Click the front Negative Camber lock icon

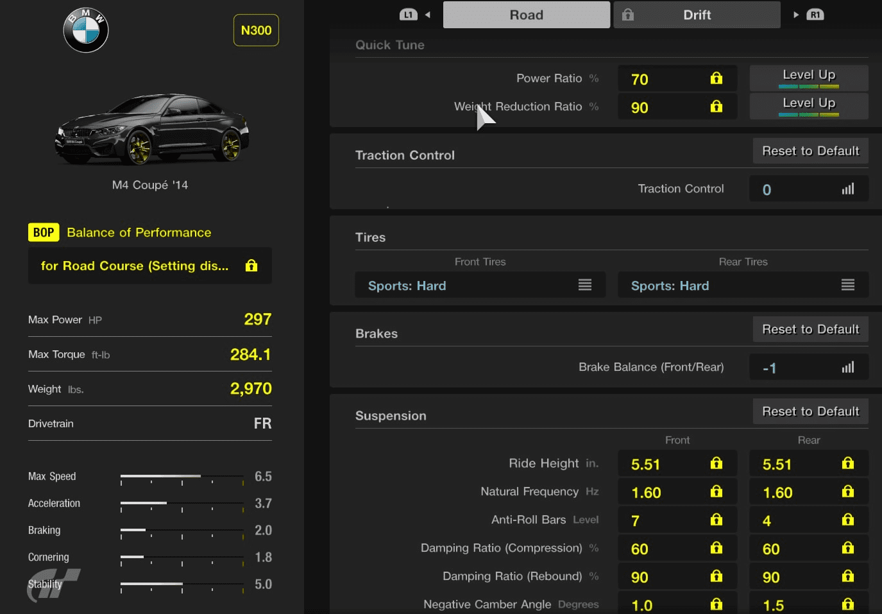[717, 604]
